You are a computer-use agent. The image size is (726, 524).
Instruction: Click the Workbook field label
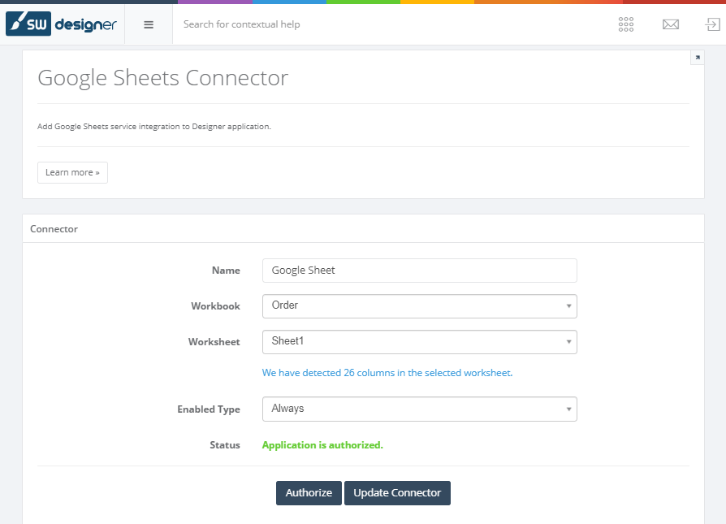(215, 306)
